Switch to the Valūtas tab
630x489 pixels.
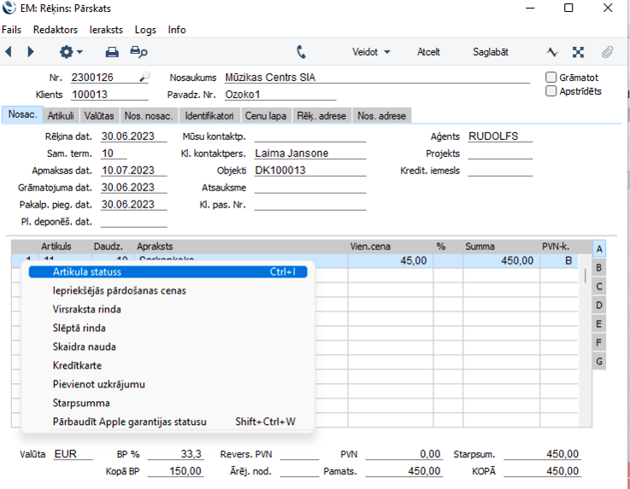[x=98, y=116]
